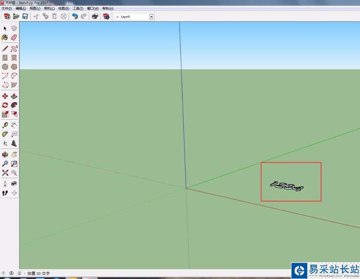Click the Layer0 layer field
360x279 pixels.
click(134, 17)
